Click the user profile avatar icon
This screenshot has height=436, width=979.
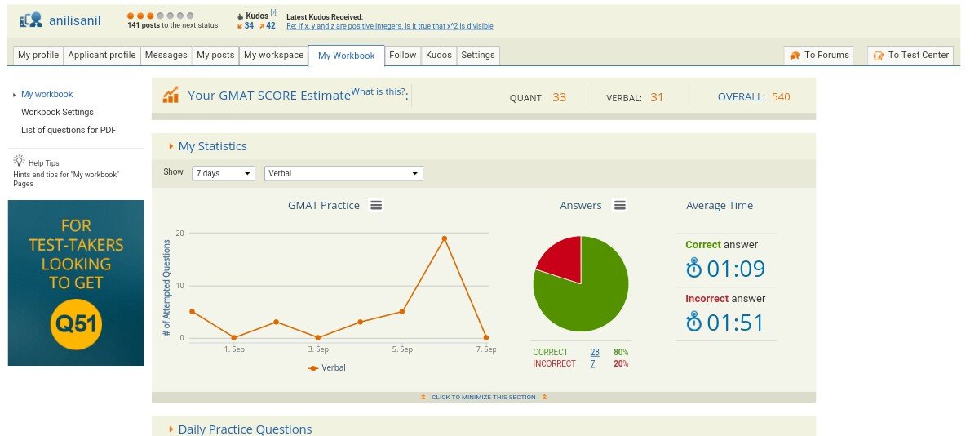point(30,20)
